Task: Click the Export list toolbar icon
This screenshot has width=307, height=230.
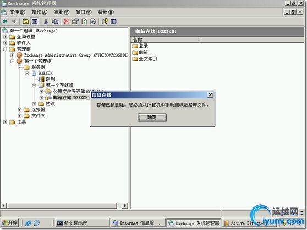Action: pos(93,21)
